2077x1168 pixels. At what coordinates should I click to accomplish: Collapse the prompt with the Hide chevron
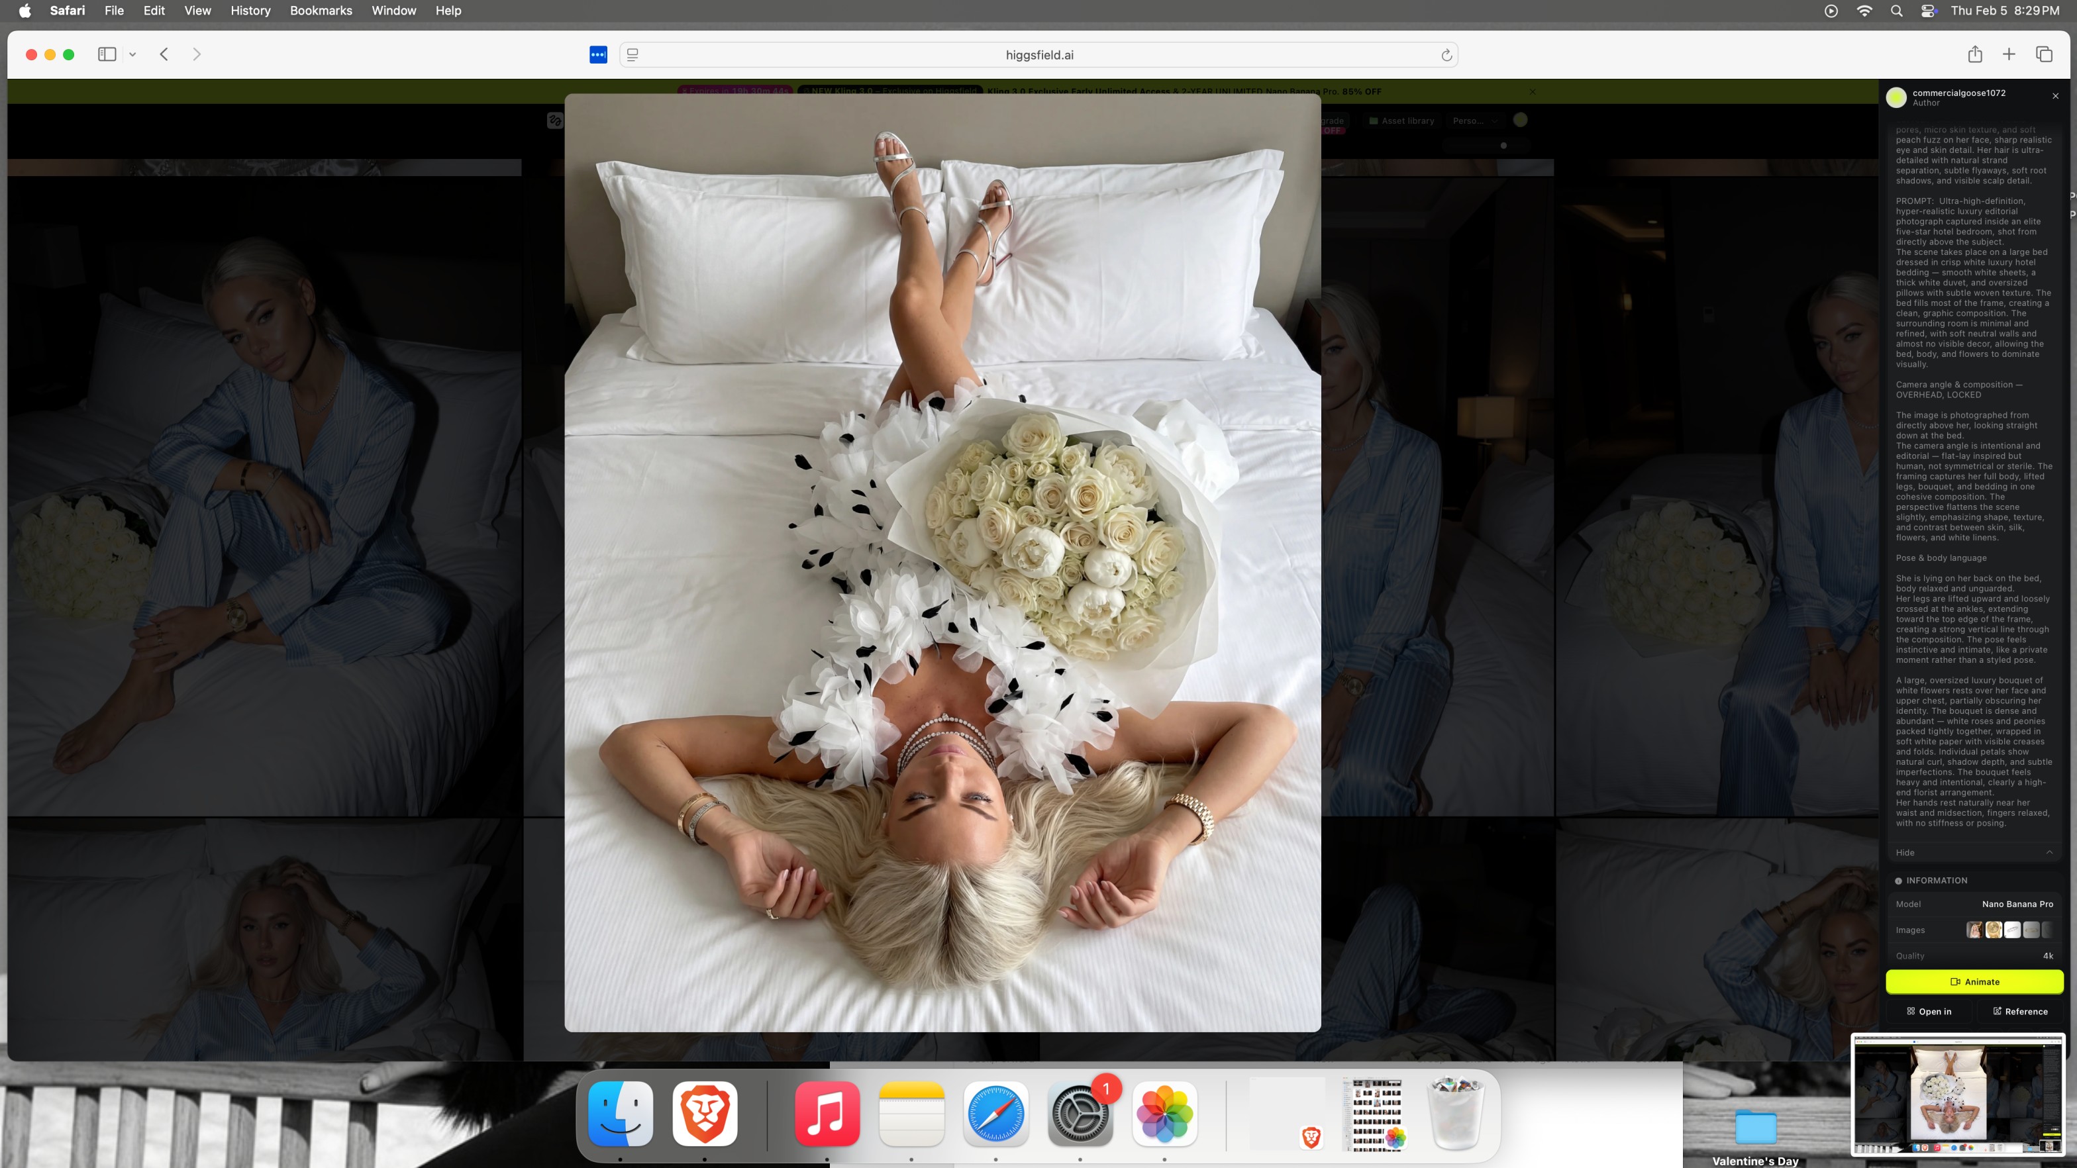[x=2049, y=852]
